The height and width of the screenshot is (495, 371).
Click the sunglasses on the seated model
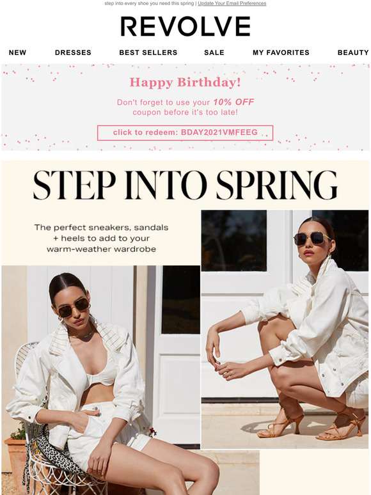point(74,307)
